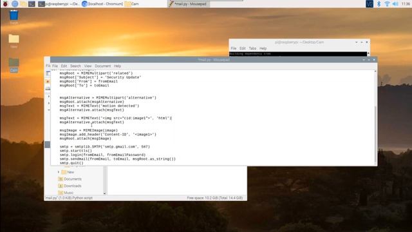Open the file manager taskbar icon
412x232 pixels.
coord(23,4)
